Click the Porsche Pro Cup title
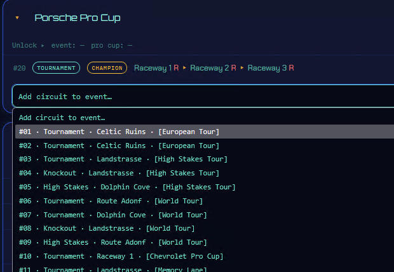This screenshot has width=394, height=272. 78,18
